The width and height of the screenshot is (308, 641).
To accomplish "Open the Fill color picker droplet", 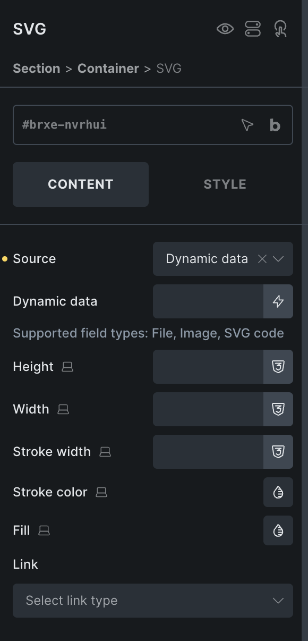I will pos(278,530).
